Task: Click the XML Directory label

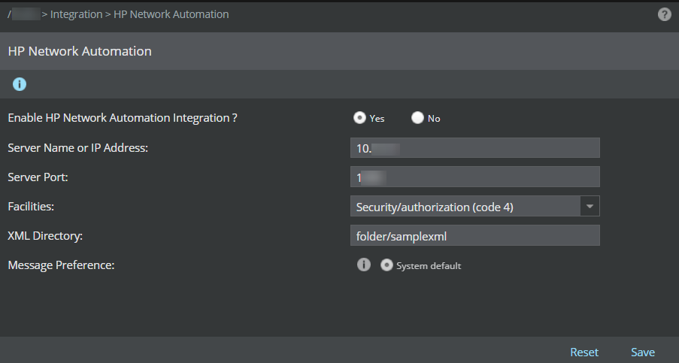Action: [45, 236]
